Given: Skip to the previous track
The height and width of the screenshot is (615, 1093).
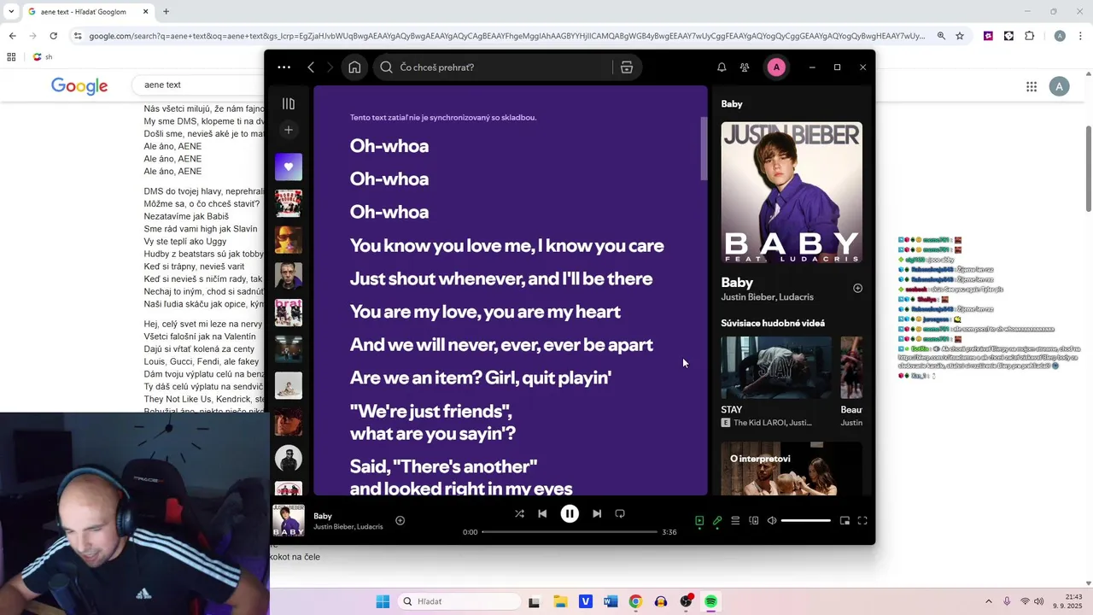Looking at the screenshot, I should coord(542,513).
